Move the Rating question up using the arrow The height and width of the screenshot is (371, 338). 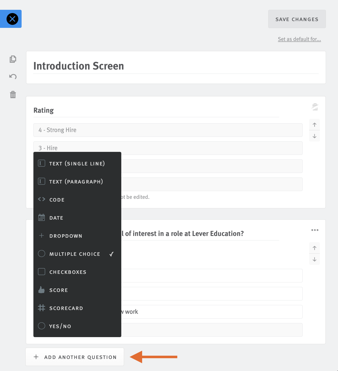(314, 125)
